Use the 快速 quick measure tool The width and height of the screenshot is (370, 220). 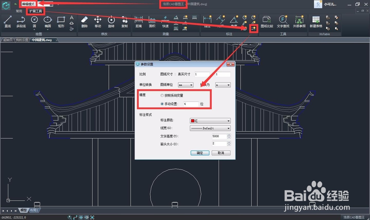click(165, 22)
